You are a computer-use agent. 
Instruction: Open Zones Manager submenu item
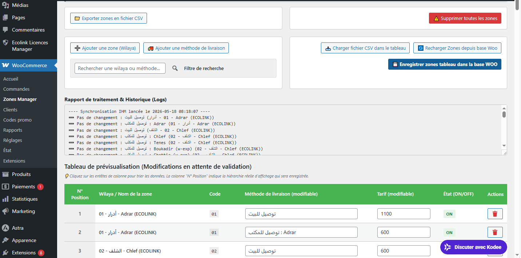click(20, 99)
